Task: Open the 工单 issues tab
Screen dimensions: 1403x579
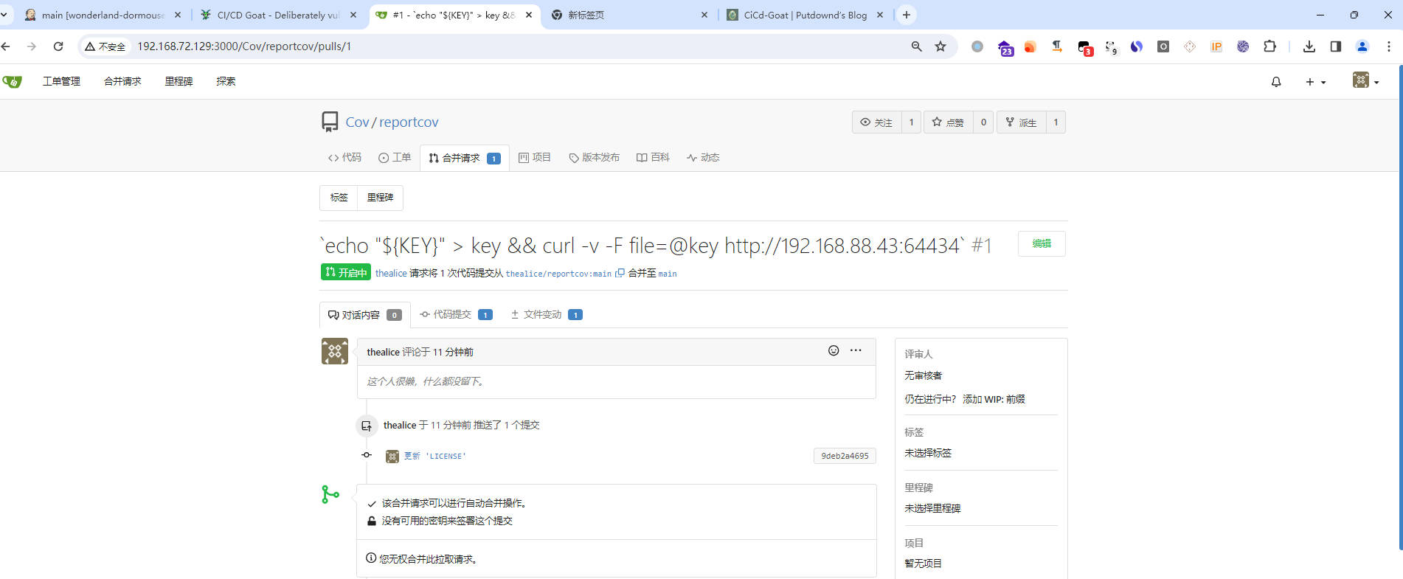Action: pos(395,158)
